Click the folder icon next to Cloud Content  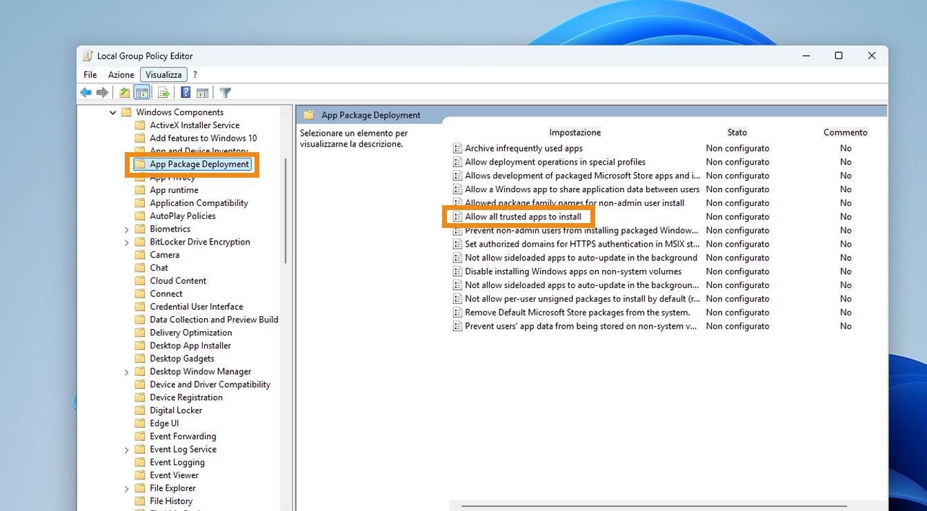coord(140,281)
